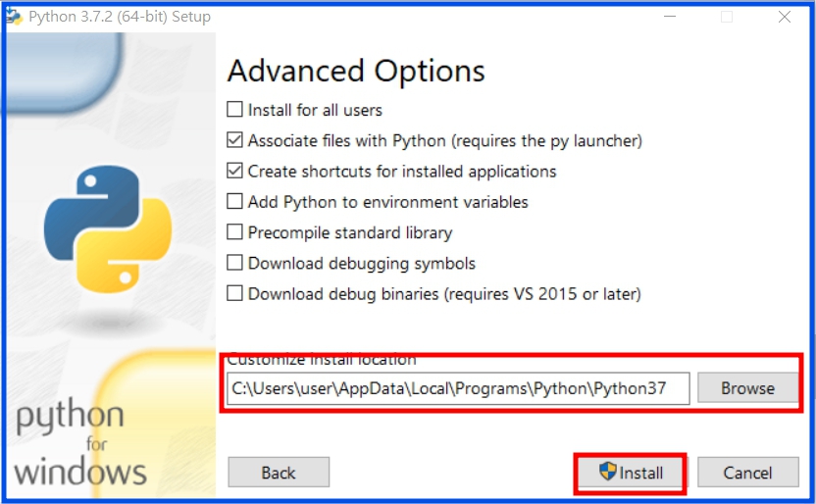Click the Python logo in the side banner
The height and width of the screenshot is (504, 816).
click(x=108, y=228)
